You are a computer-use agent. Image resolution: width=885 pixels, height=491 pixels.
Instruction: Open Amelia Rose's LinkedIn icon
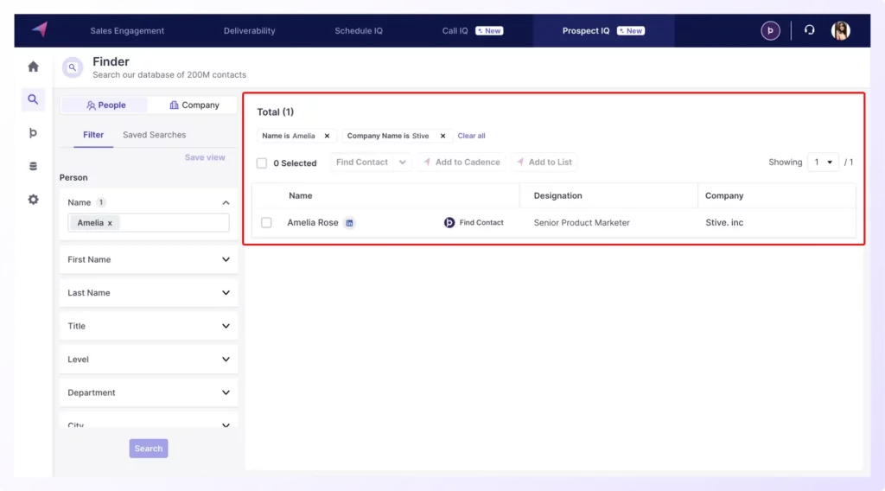tap(349, 223)
